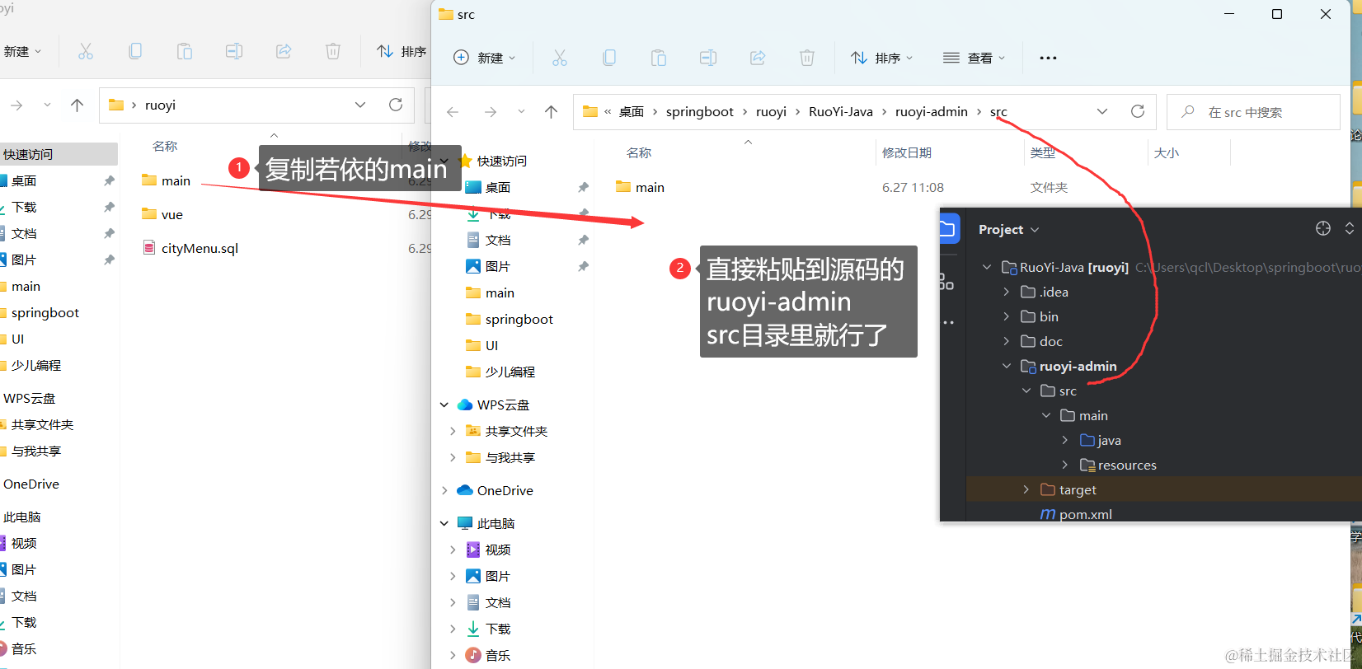Collapse the ruoyi-admin module in Project tree
The width and height of the screenshot is (1362, 669).
click(1007, 366)
